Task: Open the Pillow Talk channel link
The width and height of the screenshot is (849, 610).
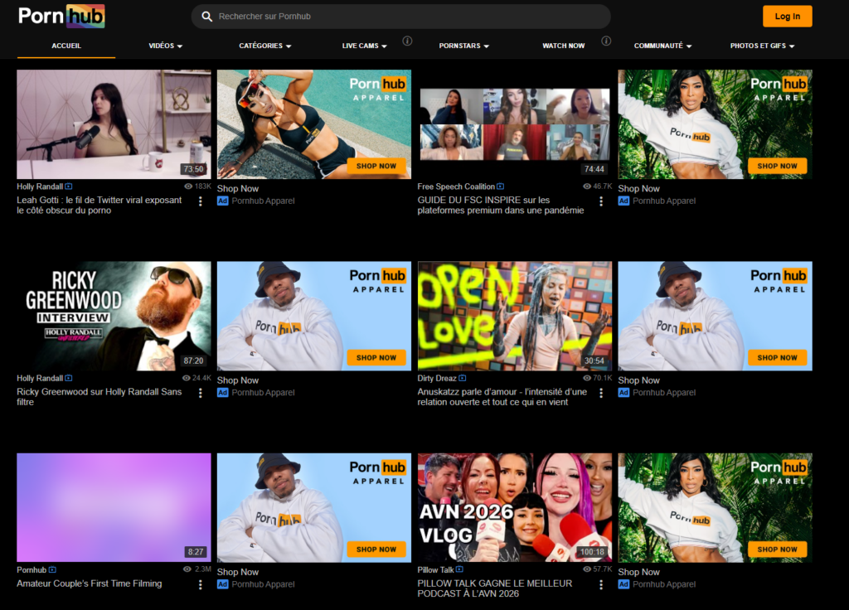Action: point(436,569)
